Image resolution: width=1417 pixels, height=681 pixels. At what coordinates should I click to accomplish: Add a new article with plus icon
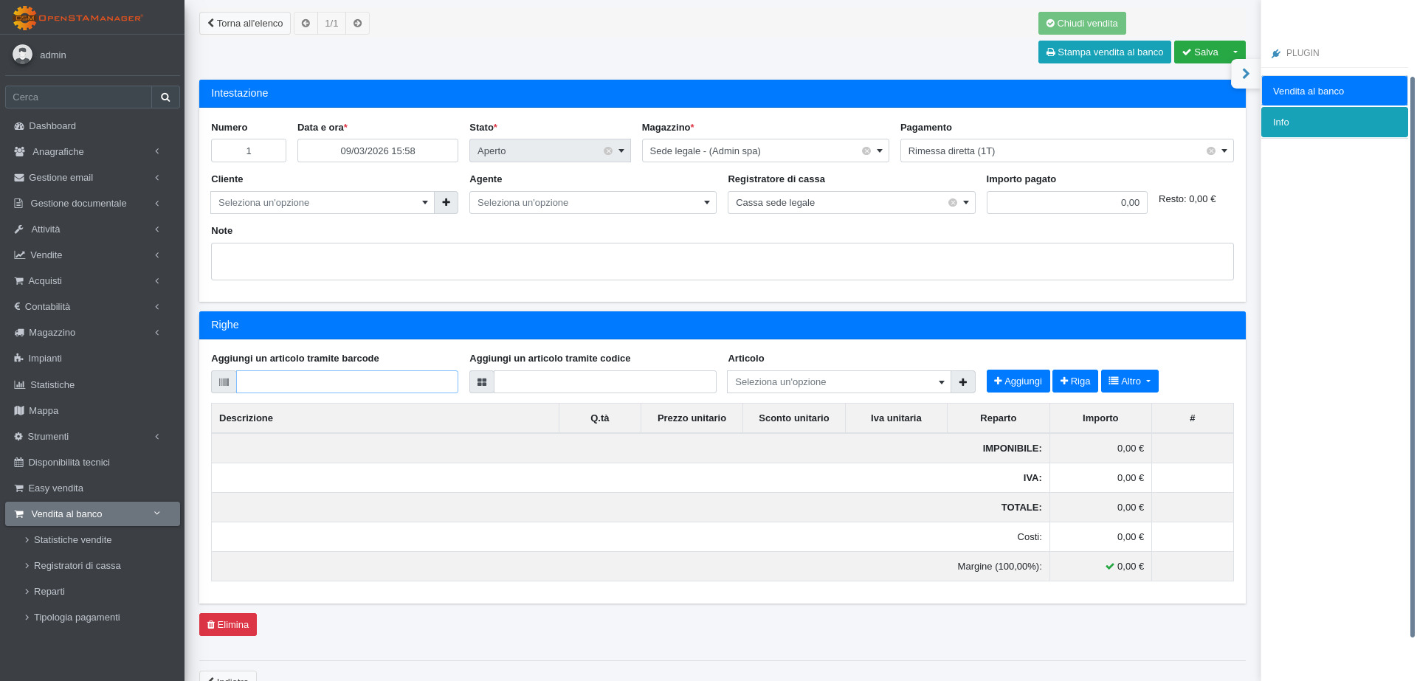[962, 382]
